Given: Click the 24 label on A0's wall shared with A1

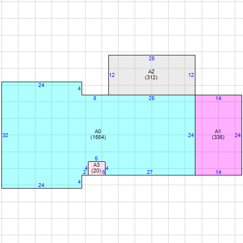Looking at the screenshot, I should pos(191,135).
